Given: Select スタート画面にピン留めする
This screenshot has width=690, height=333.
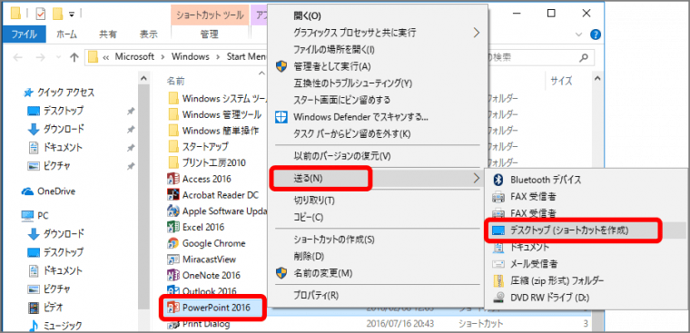Looking at the screenshot, I should pos(342,100).
